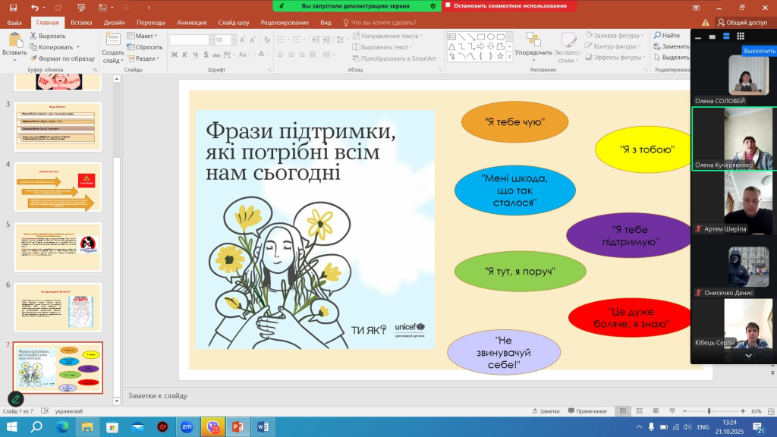This screenshot has height=437, width=777.
Task: Toggle Bold (Ж) formatting
Action: (x=174, y=55)
